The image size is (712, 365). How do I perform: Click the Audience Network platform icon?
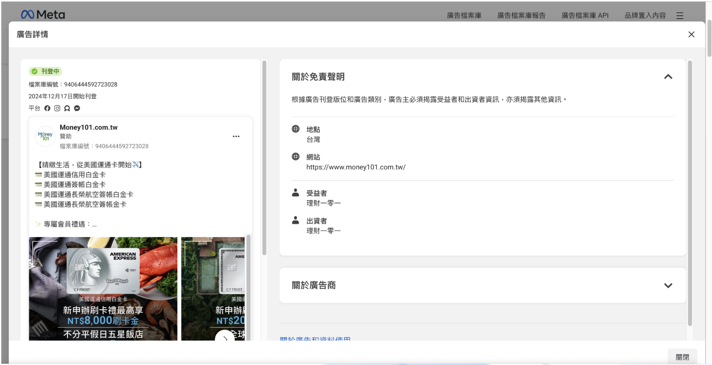click(67, 108)
